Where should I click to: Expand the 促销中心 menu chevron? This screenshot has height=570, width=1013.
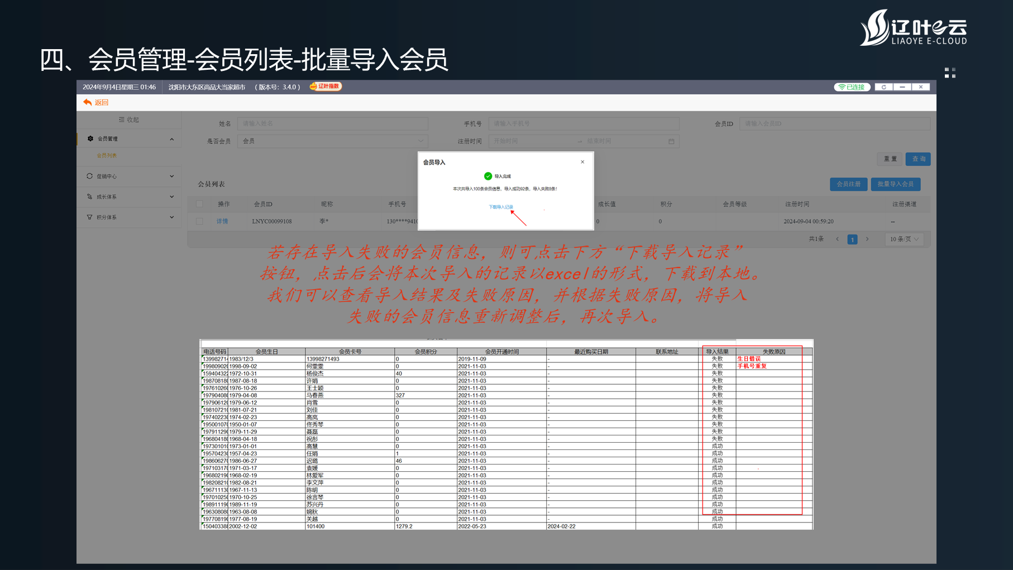coord(171,176)
